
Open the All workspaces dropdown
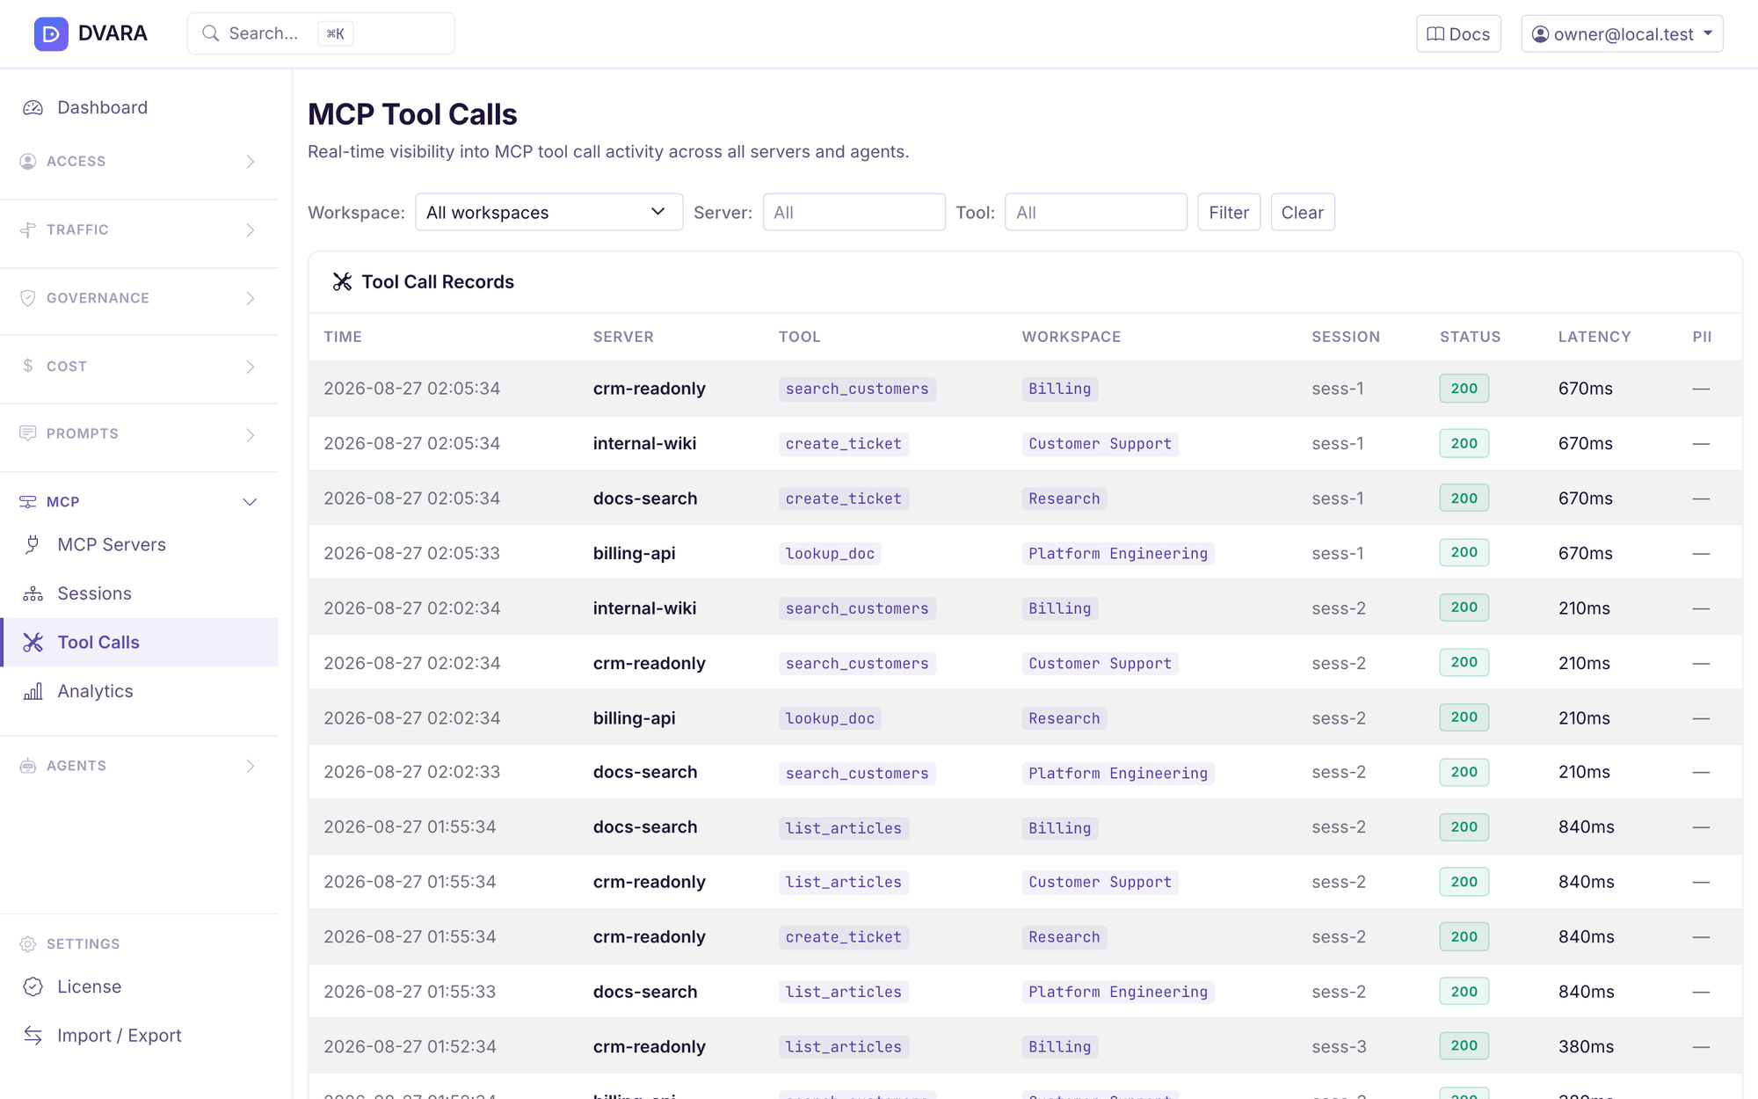[548, 212]
